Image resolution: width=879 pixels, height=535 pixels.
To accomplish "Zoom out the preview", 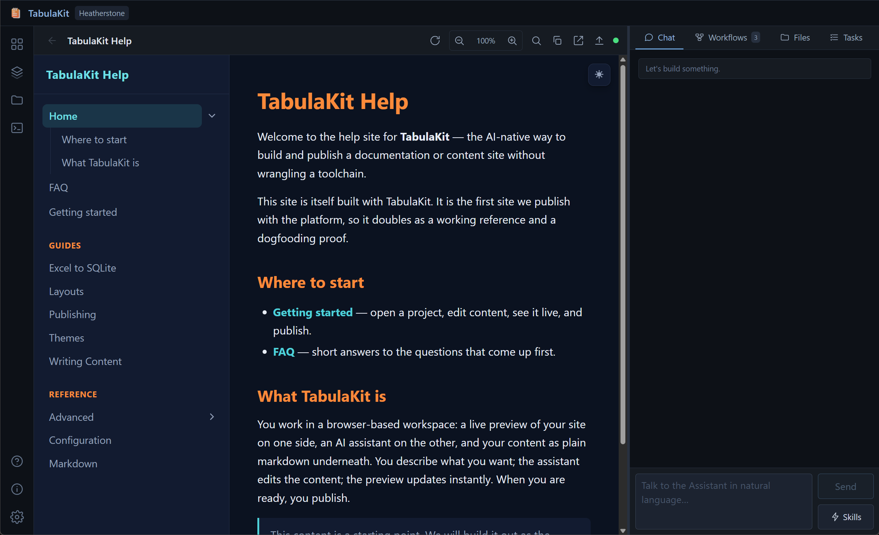I will (x=460, y=41).
